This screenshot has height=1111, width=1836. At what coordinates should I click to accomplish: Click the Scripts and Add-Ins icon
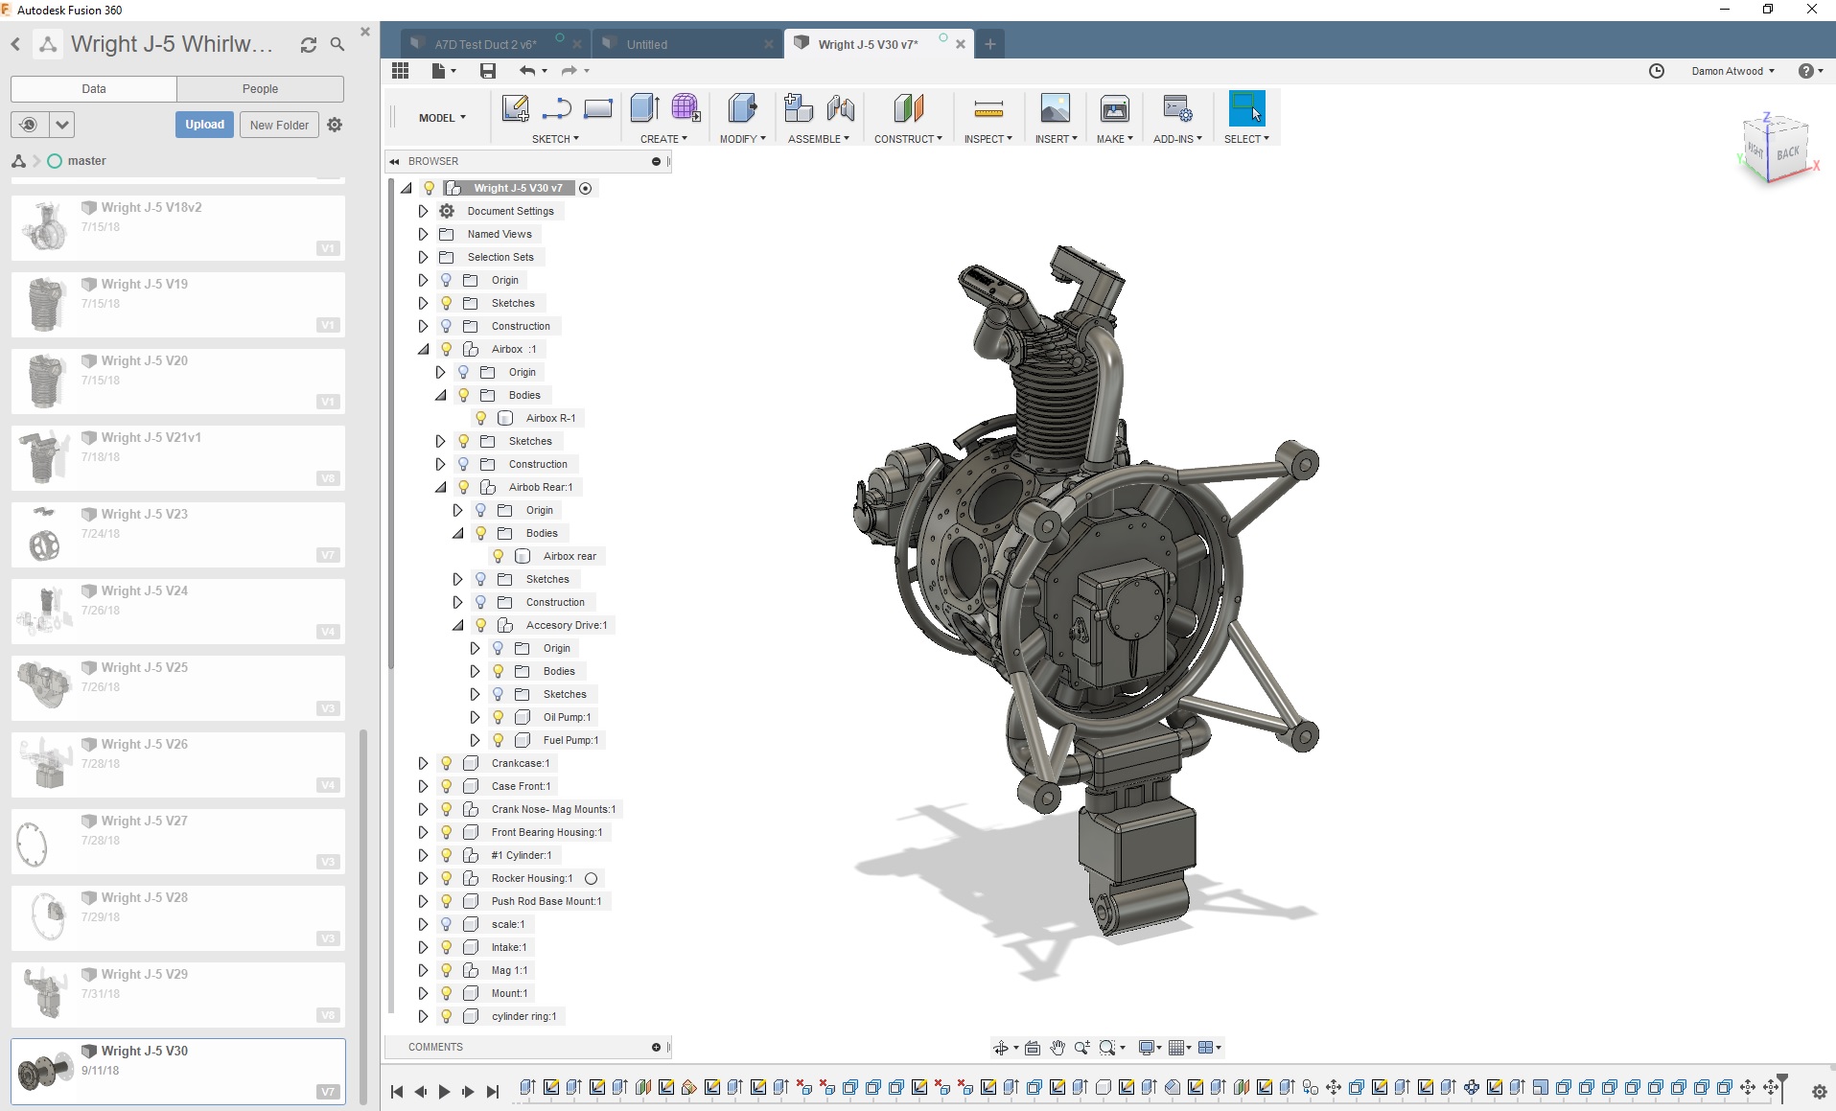coord(1177,108)
